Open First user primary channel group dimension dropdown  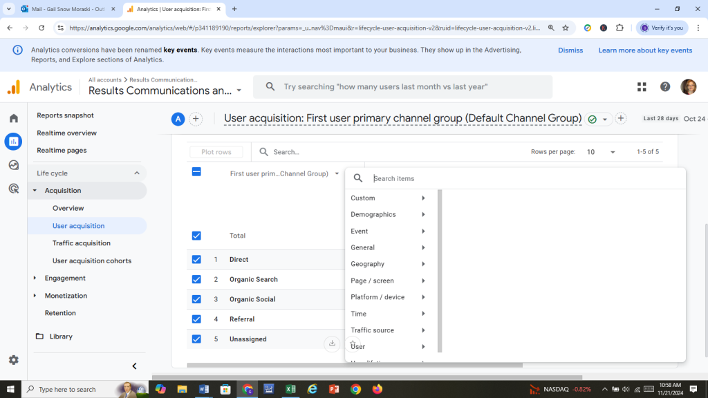click(x=284, y=173)
